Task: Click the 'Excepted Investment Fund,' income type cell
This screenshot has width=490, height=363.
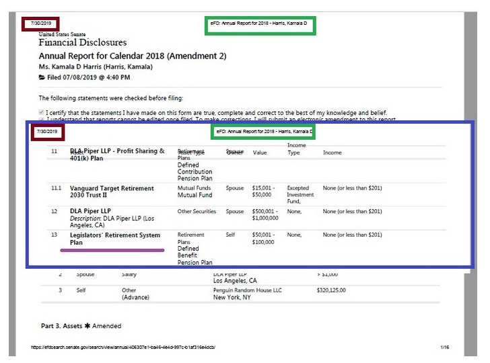Action: tap(300, 195)
